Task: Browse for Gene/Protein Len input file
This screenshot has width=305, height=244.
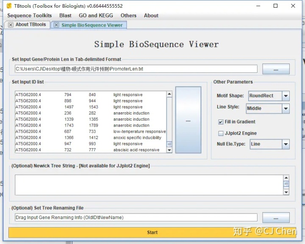Action: tap(276, 69)
